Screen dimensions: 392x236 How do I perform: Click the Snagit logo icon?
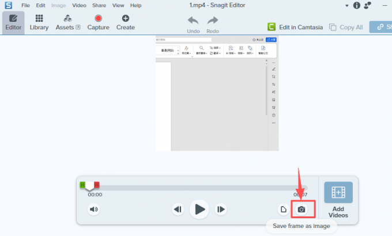pos(8,5)
